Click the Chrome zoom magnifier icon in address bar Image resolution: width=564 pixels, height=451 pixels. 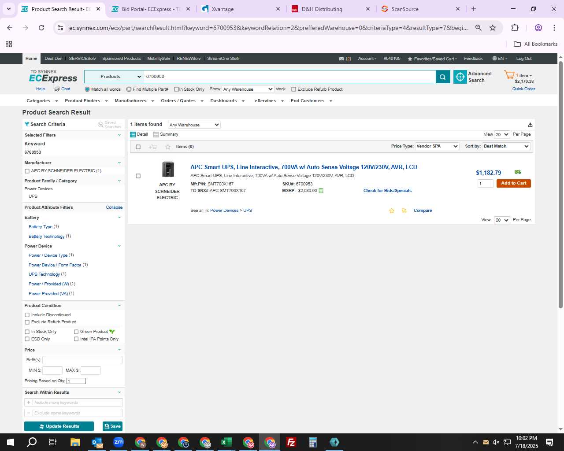pos(478,28)
